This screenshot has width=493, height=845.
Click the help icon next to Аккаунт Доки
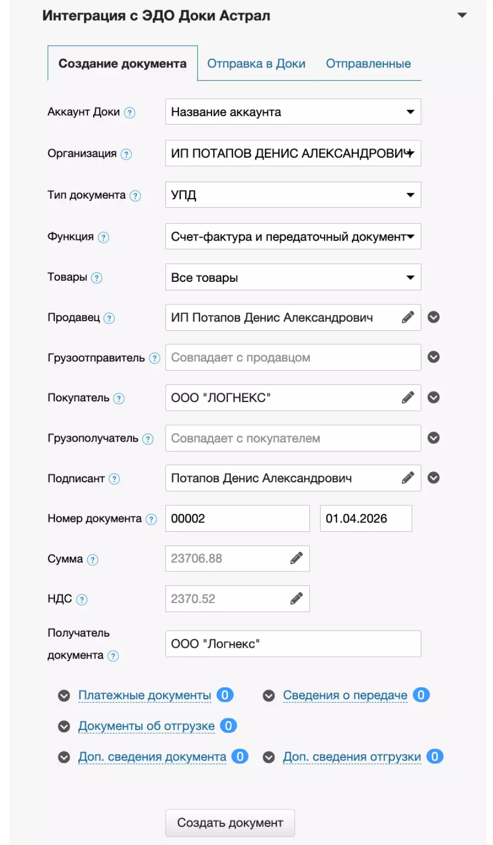coord(130,113)
